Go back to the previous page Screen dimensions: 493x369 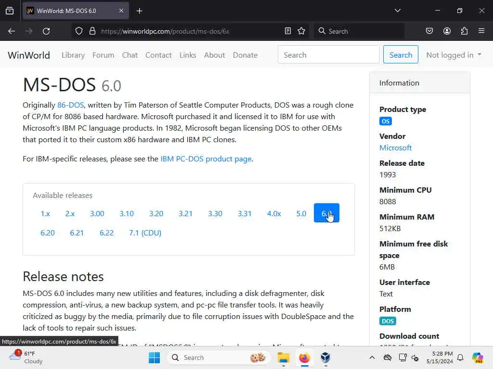click(x=12, y=31)
